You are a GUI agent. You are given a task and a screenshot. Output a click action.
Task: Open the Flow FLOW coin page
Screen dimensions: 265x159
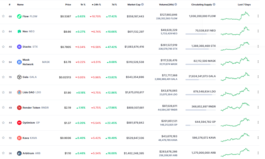pyautogui.click(x=30, y=16)
